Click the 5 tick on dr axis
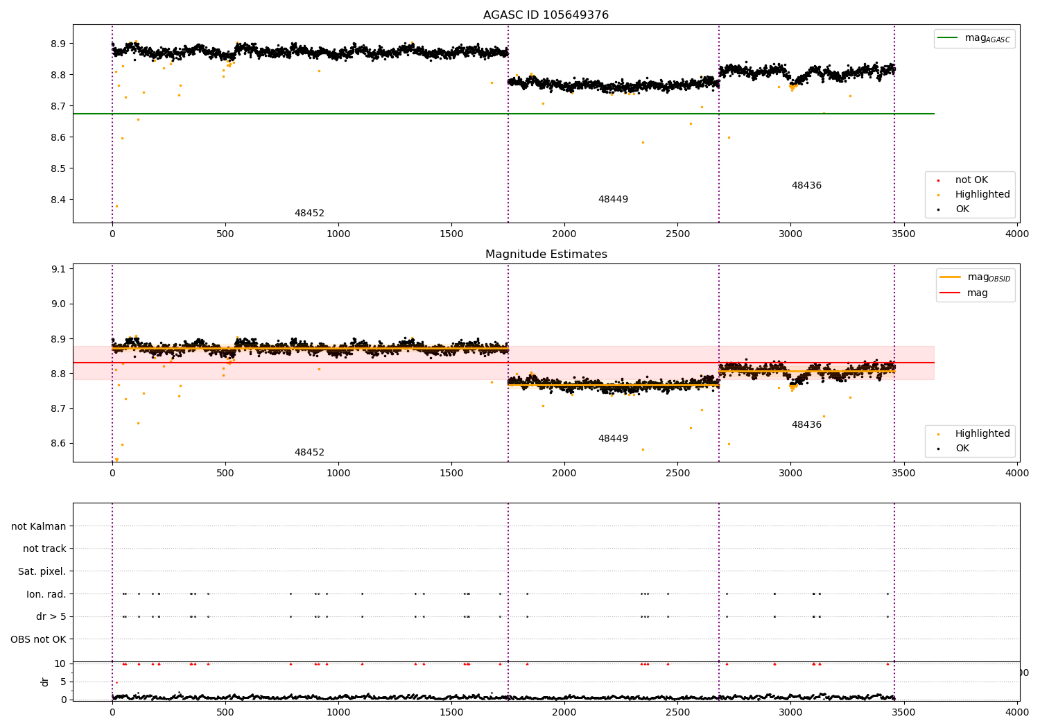 [63, 682]
